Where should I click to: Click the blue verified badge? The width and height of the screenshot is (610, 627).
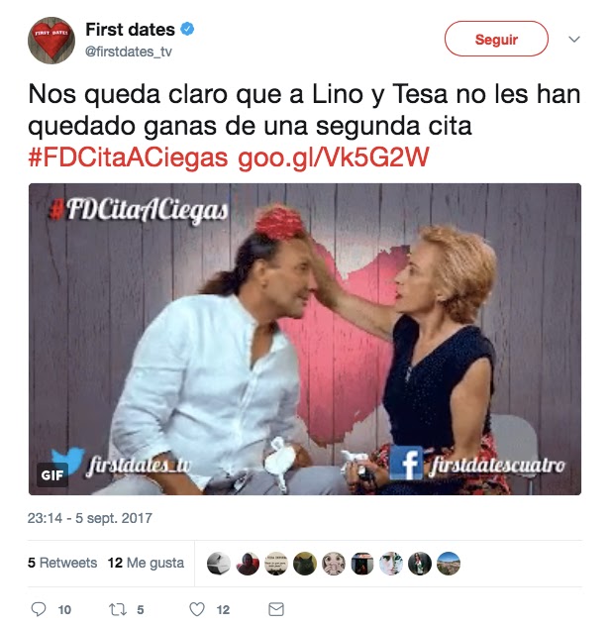pyautogui.click(x=187, y=29)
